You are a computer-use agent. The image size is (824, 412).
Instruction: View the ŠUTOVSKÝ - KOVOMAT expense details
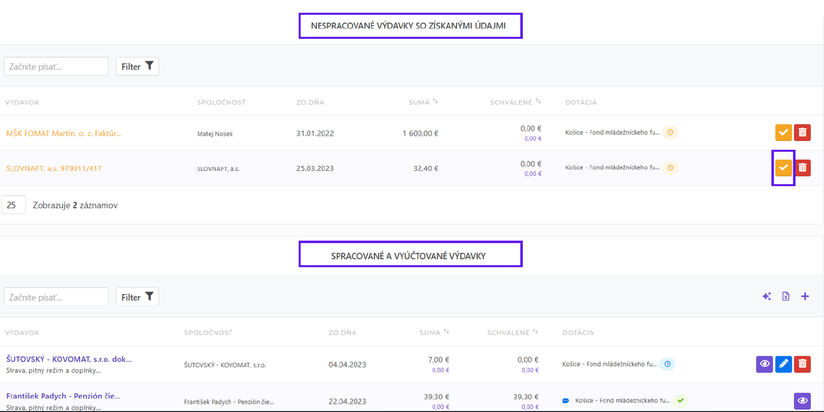tap(764, 364)
